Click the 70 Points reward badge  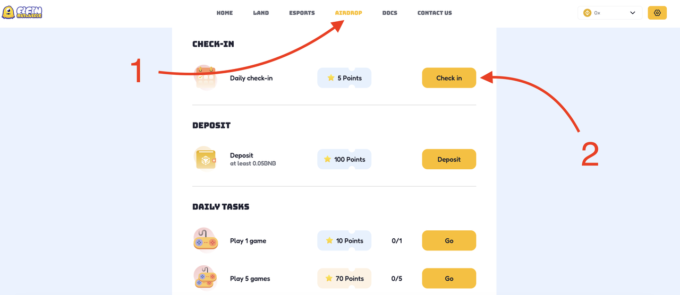344,279
